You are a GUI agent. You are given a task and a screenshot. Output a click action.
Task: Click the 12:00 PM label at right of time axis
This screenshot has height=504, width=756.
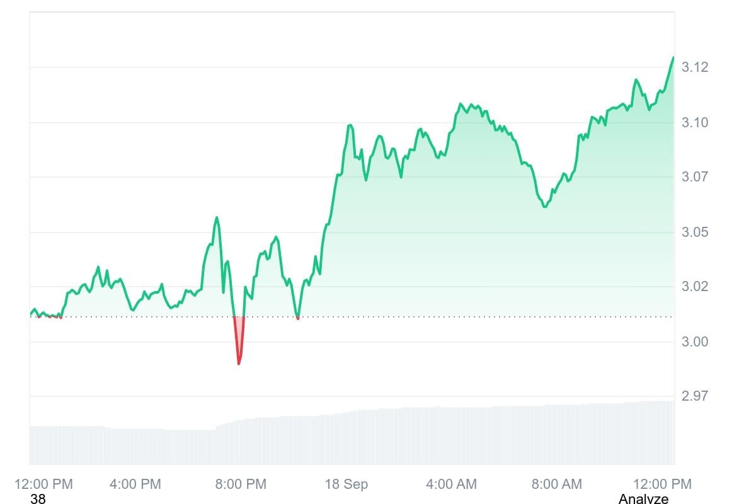(x=661, y=484)
